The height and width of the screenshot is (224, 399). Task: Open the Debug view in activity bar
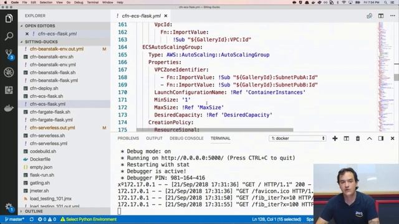click(x=9, y=72)
